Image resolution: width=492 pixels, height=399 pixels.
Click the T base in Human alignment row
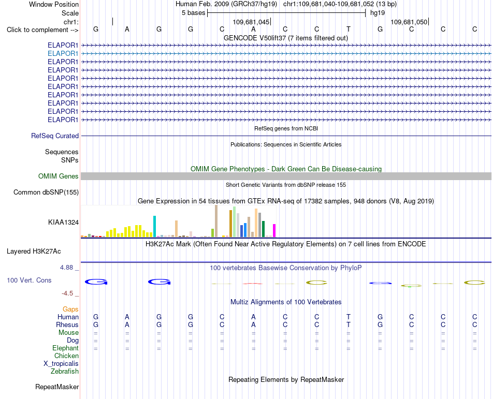349,317
